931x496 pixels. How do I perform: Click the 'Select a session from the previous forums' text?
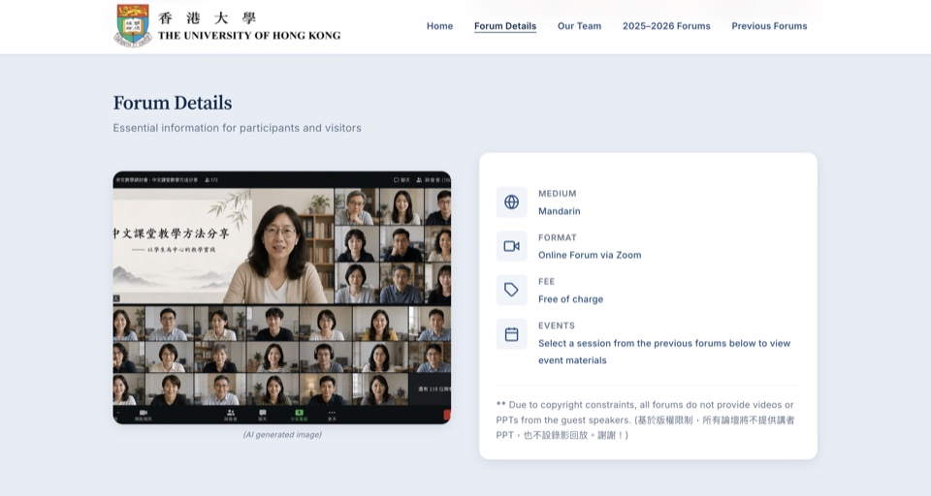(x=664, y=352)
